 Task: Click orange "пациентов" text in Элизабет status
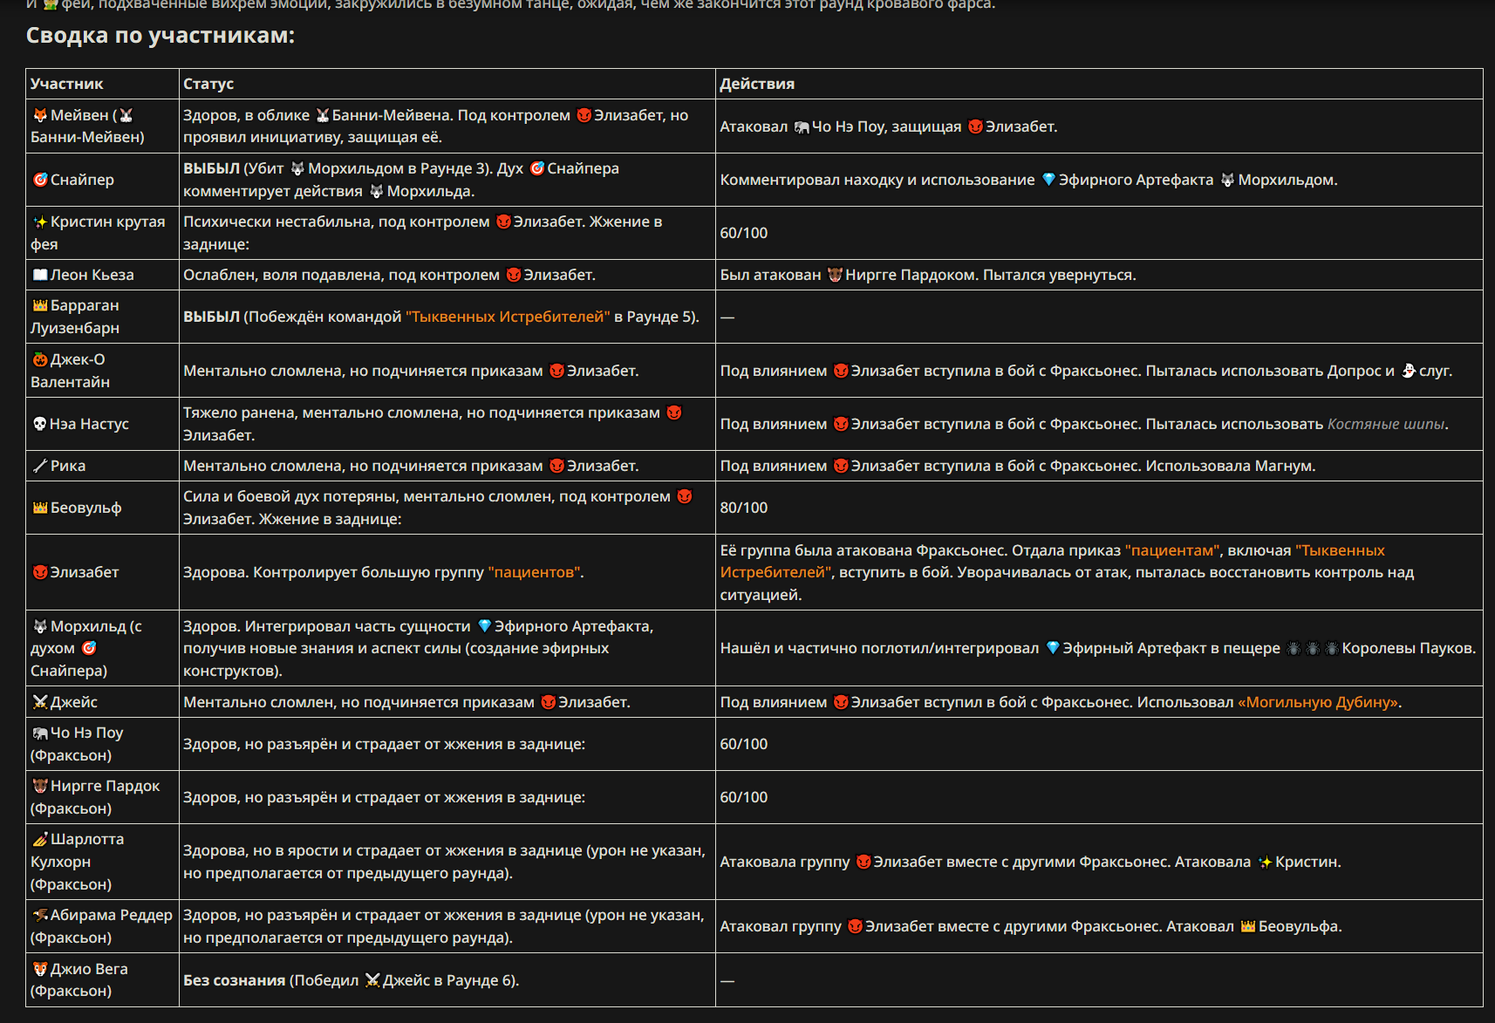tap(534, 572)
